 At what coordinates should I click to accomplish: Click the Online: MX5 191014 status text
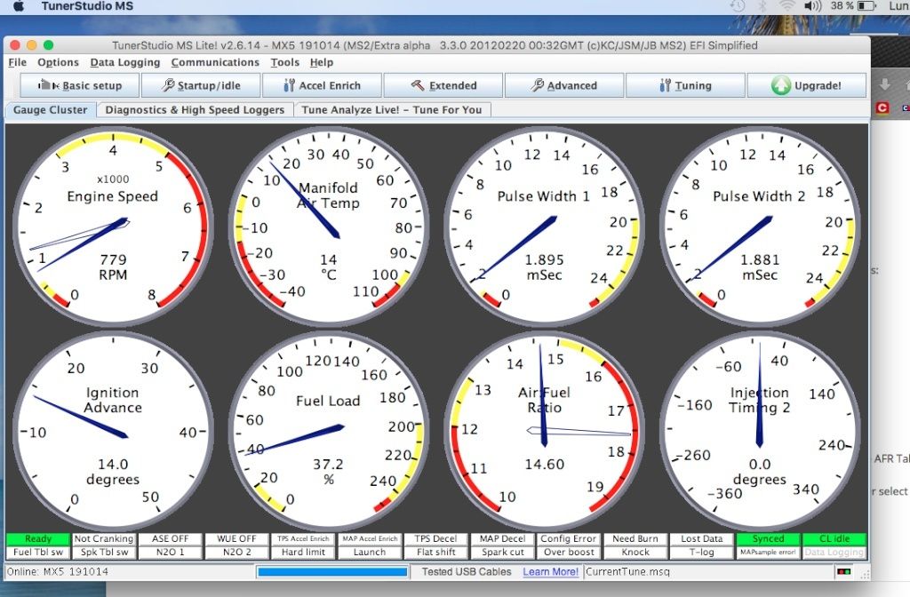coord(58,571)
